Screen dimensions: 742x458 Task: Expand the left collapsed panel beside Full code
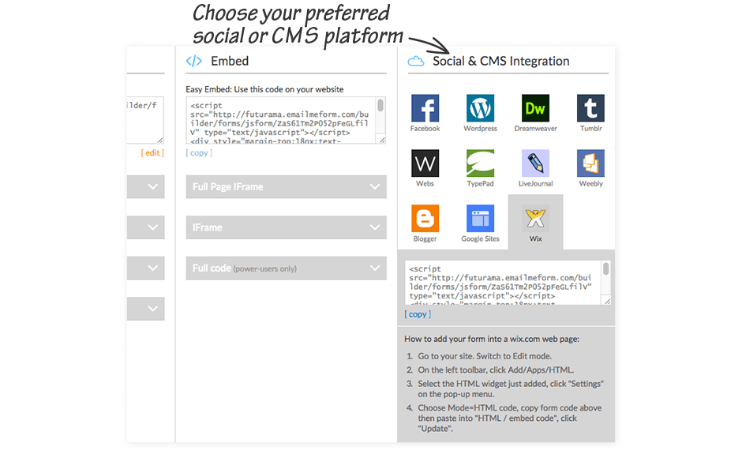[x=146, y=268]
